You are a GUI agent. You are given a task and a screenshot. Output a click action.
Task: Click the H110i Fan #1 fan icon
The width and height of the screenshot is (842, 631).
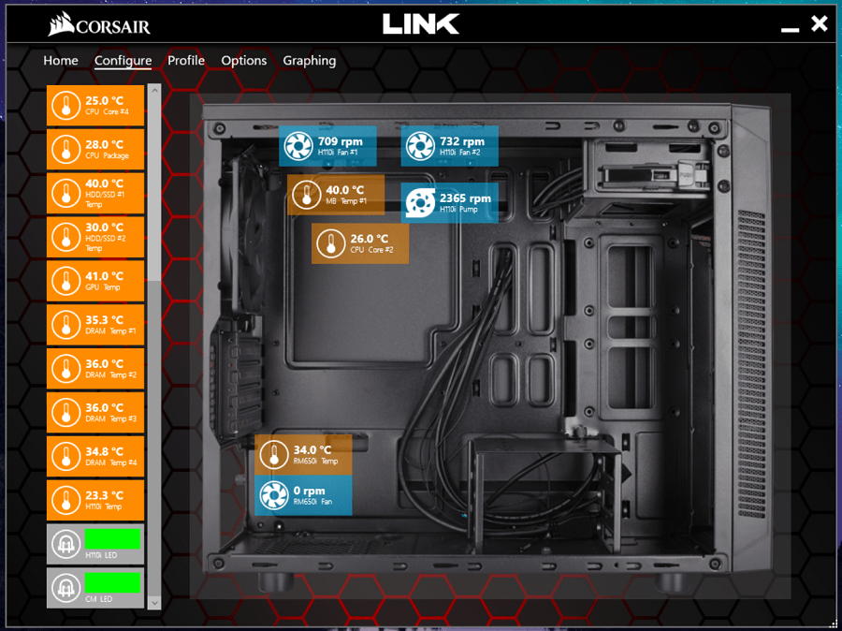point(298,146)
